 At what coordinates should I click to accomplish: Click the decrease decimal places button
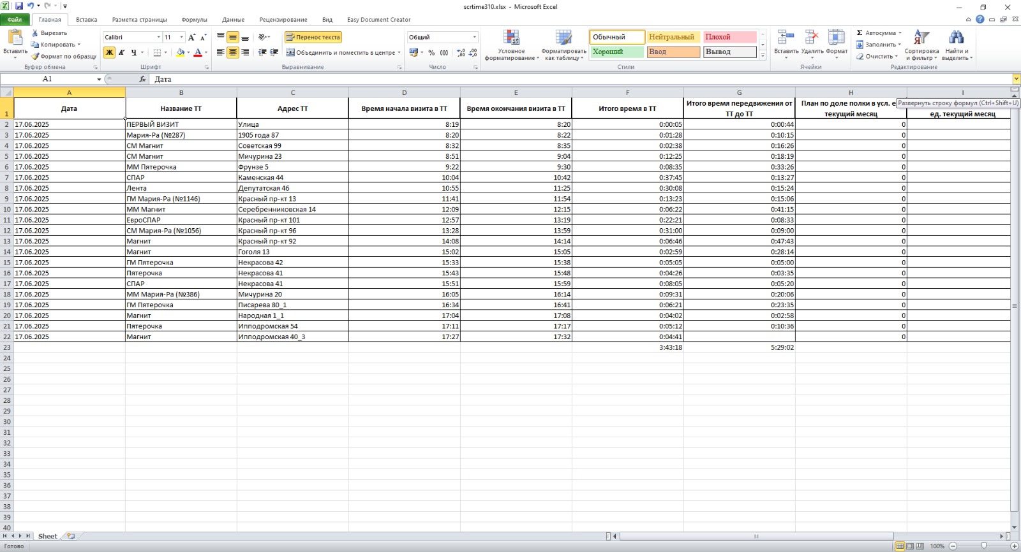click(x=473, y=53)
